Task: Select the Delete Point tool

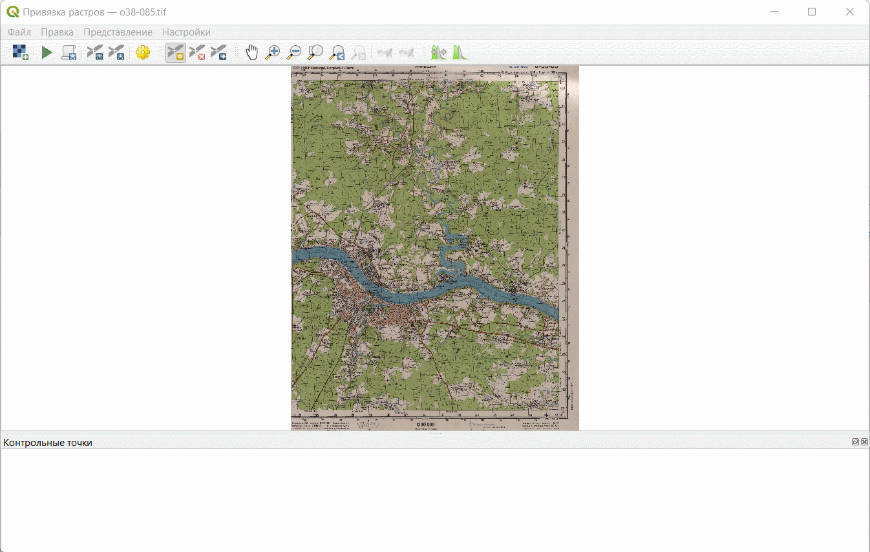Action: [x=197, y=52]
